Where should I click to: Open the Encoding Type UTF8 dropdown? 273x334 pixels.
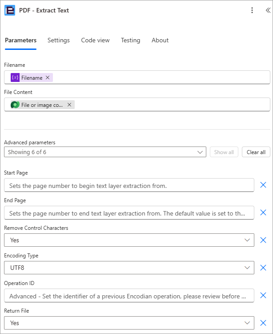coord(129,268)
